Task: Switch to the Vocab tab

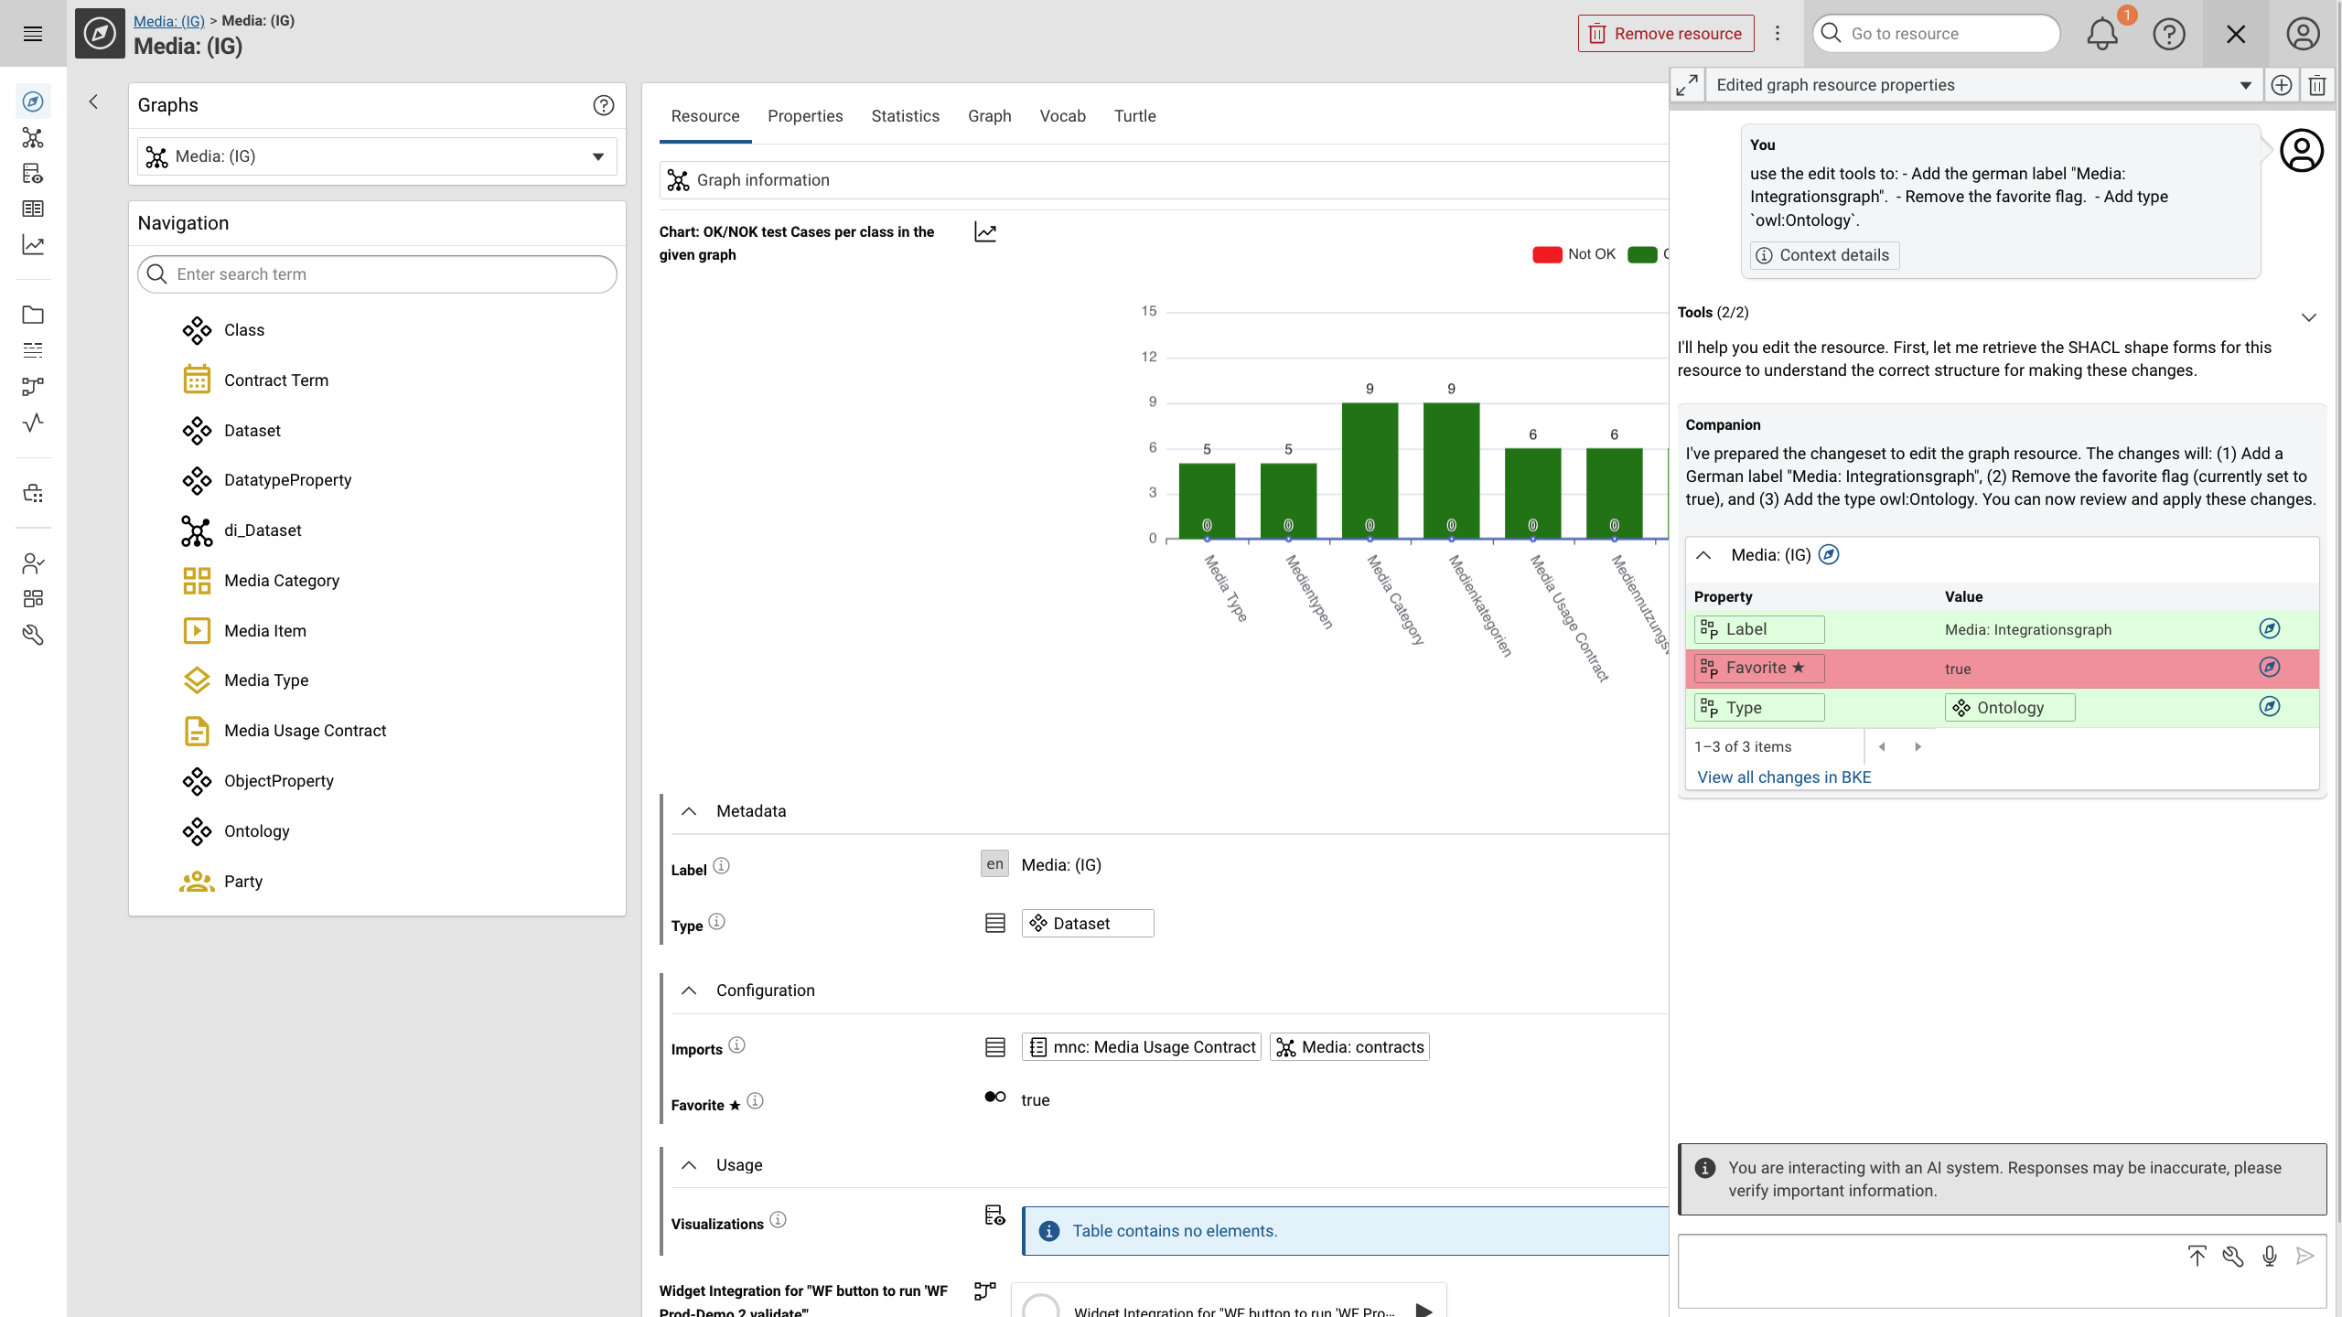Action: click(x=1062, y=116)
